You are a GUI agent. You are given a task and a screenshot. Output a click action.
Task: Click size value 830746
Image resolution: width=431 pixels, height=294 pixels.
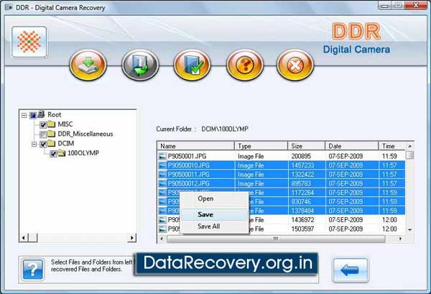(301, 201)
